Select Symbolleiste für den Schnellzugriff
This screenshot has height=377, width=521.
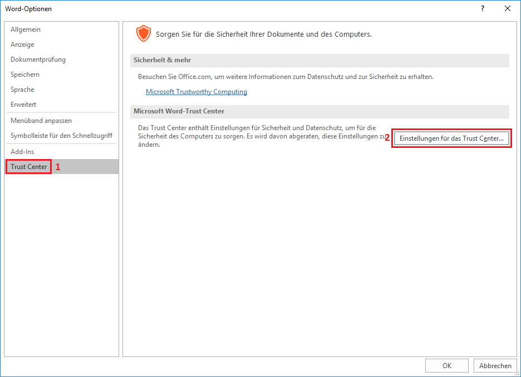[61, 135]
